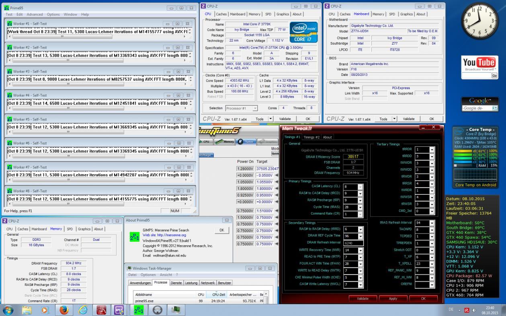Open FOUR ACT WIN Time (tFAW) dropdown

pos(360,263)
